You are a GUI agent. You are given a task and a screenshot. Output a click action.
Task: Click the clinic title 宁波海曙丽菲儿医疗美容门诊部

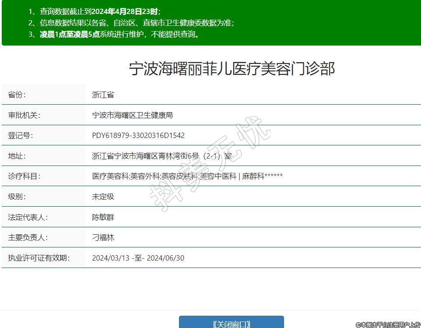pos(232,69)
